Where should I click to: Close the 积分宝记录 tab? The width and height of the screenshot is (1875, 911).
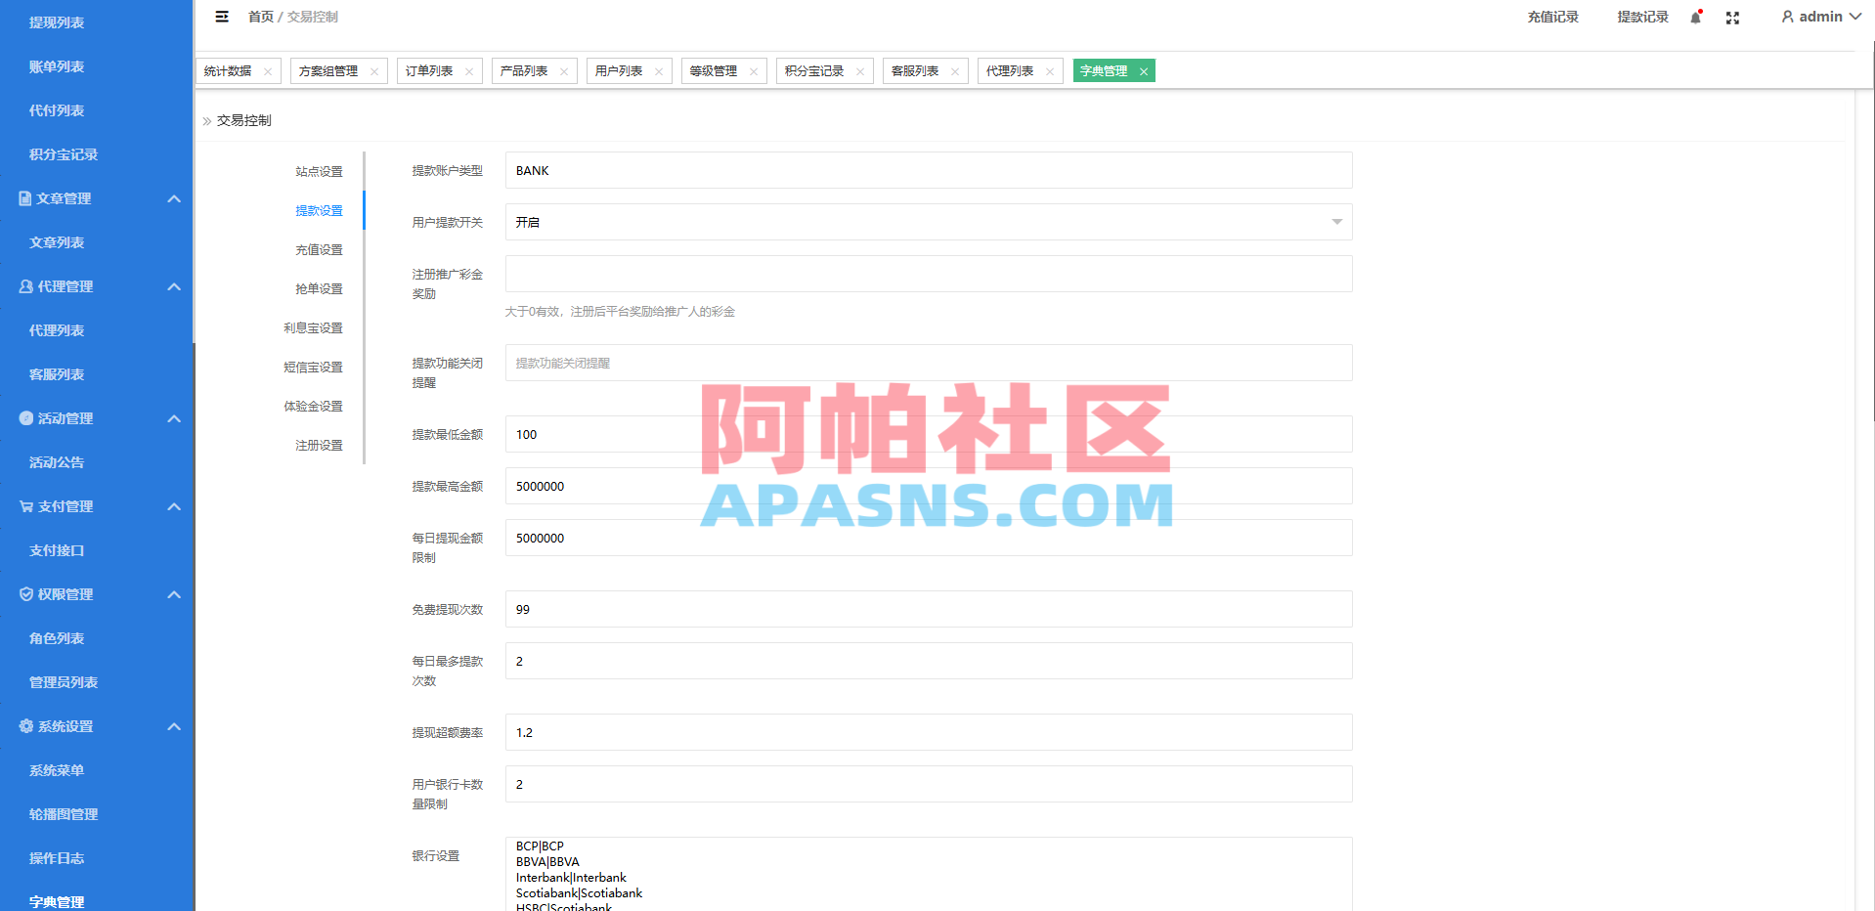[858, 70]
